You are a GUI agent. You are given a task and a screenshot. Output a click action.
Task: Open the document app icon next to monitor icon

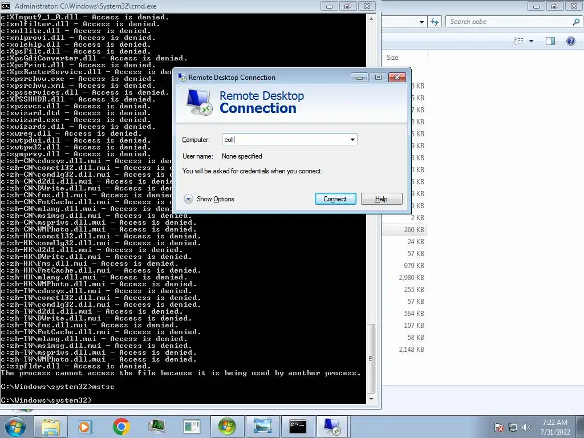pyautogui.click(x=192, y=427)
